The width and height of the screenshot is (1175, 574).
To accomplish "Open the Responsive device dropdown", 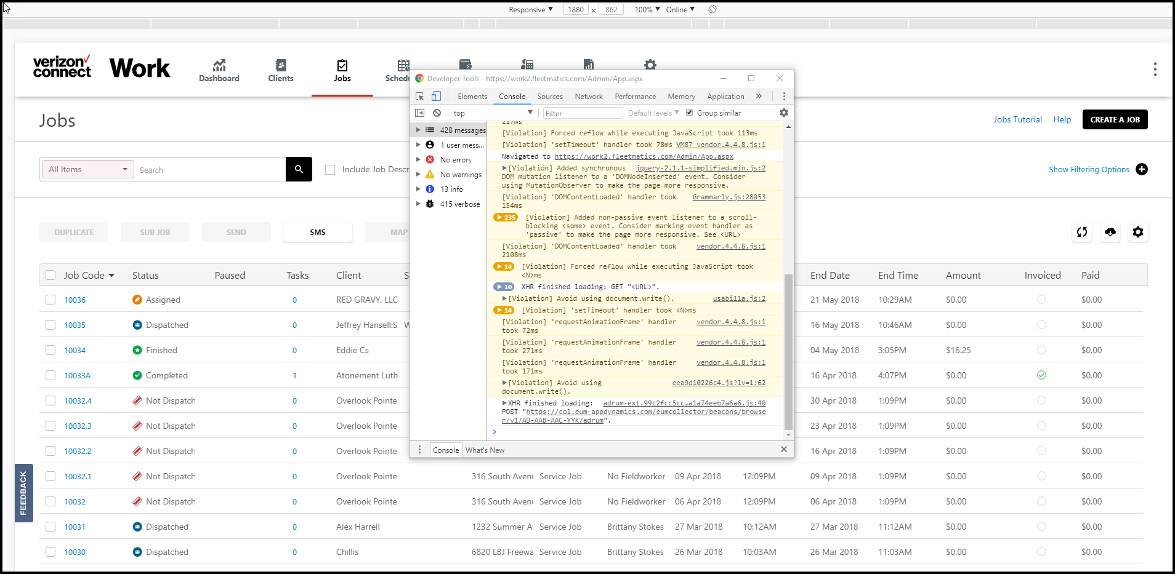I will point(531,9).
